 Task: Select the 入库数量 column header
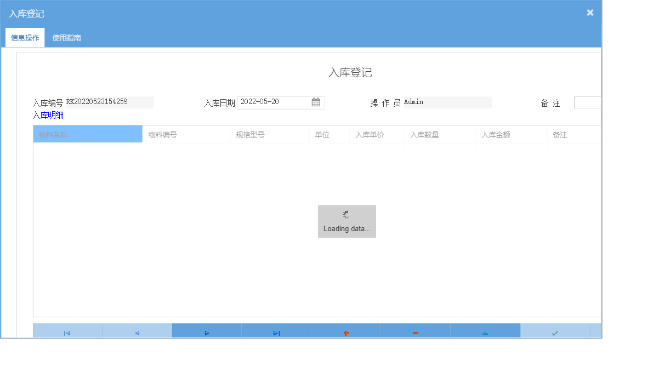click(439, 134)
